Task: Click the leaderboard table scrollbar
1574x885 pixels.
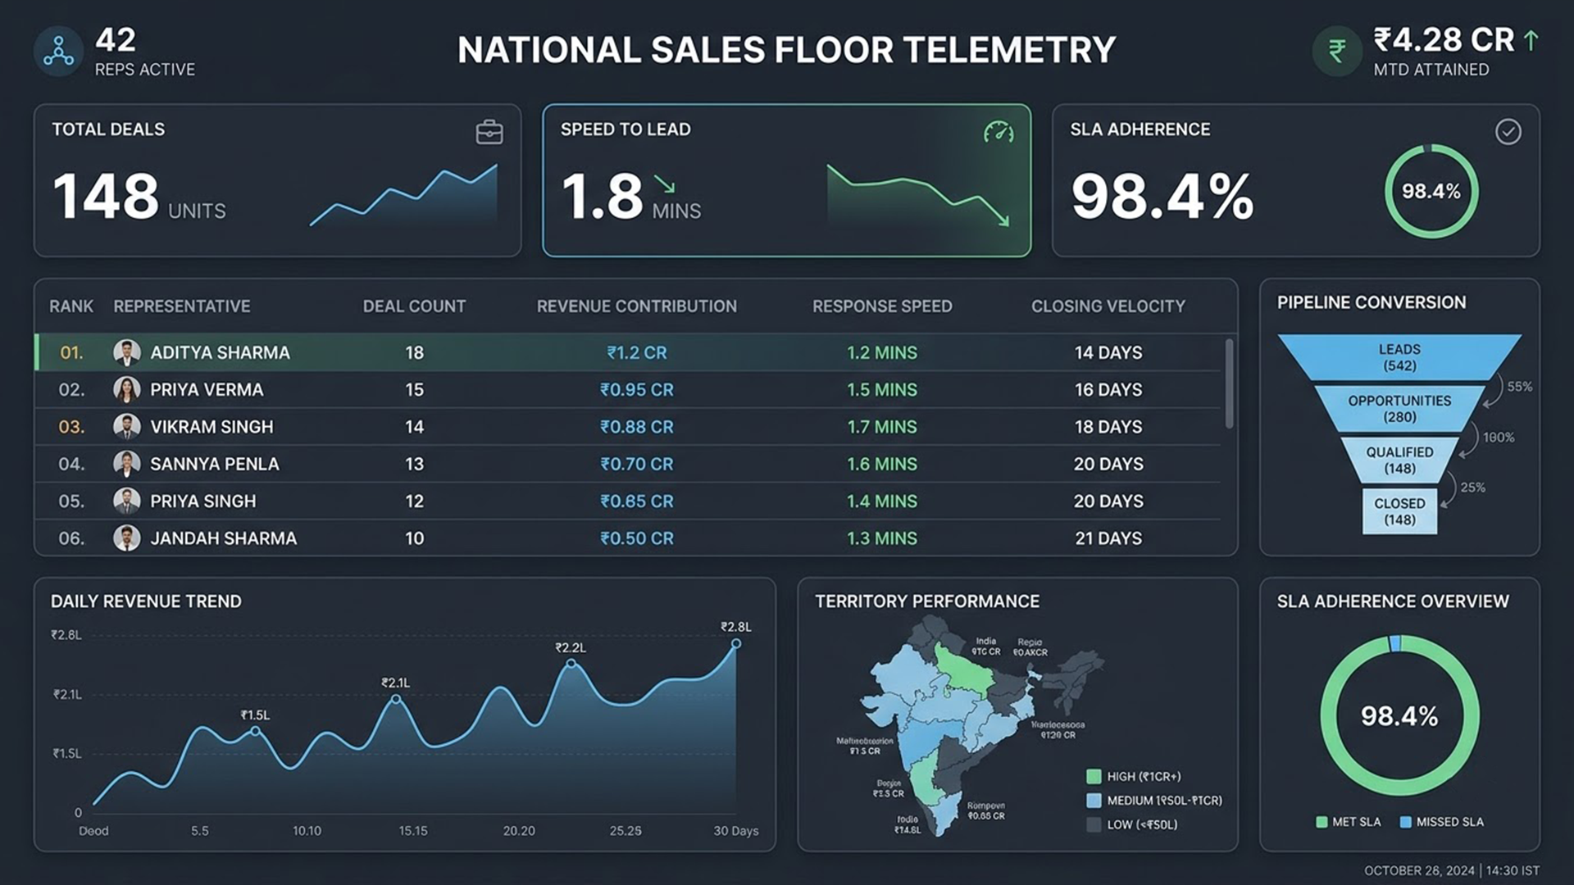Action: tap(1229, 383)
